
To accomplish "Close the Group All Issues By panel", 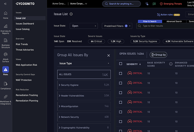I will [x=108, y=55].
